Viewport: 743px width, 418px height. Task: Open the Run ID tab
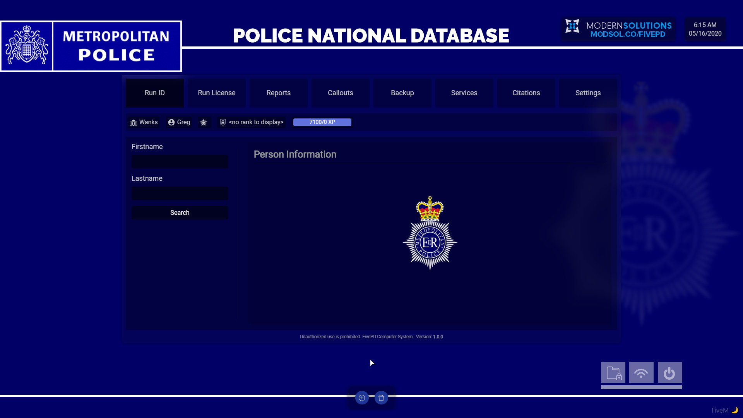(155, 93)
